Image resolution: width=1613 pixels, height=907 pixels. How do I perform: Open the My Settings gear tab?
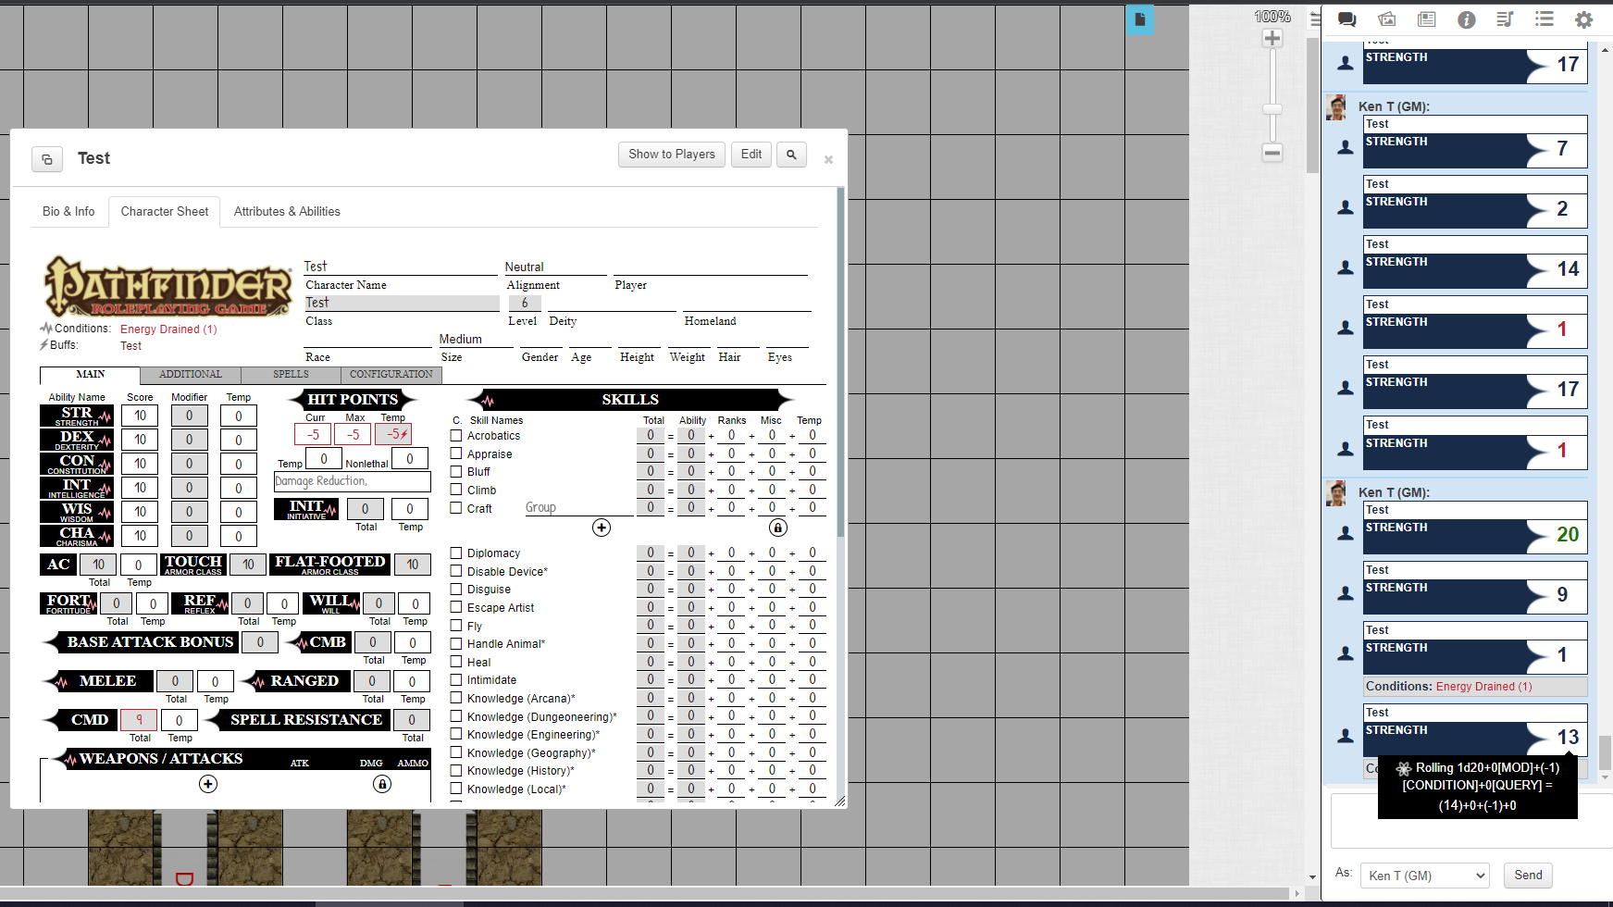tap(1583, 19)
